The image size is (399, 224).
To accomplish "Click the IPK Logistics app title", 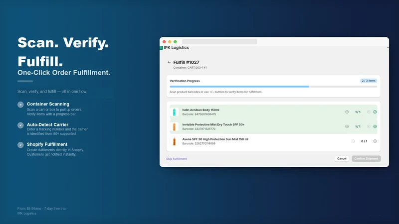I will (x=176, y=48).
